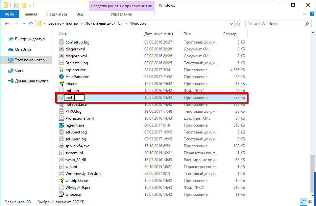Click the splwow64.exe printer icon
The width and height of the screenshot is (316, 206).
tap(61, 146)
